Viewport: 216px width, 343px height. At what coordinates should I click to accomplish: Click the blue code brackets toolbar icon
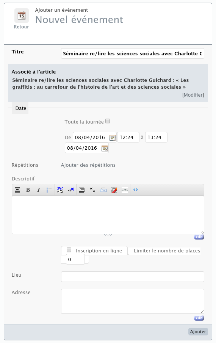[136, 190]
